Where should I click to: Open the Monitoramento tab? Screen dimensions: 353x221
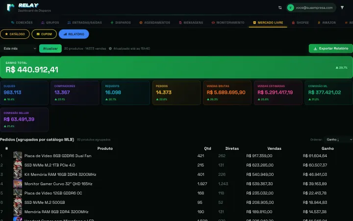coord(228,23)
